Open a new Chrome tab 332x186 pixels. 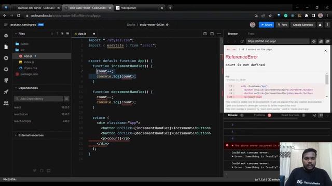[170, 8]
